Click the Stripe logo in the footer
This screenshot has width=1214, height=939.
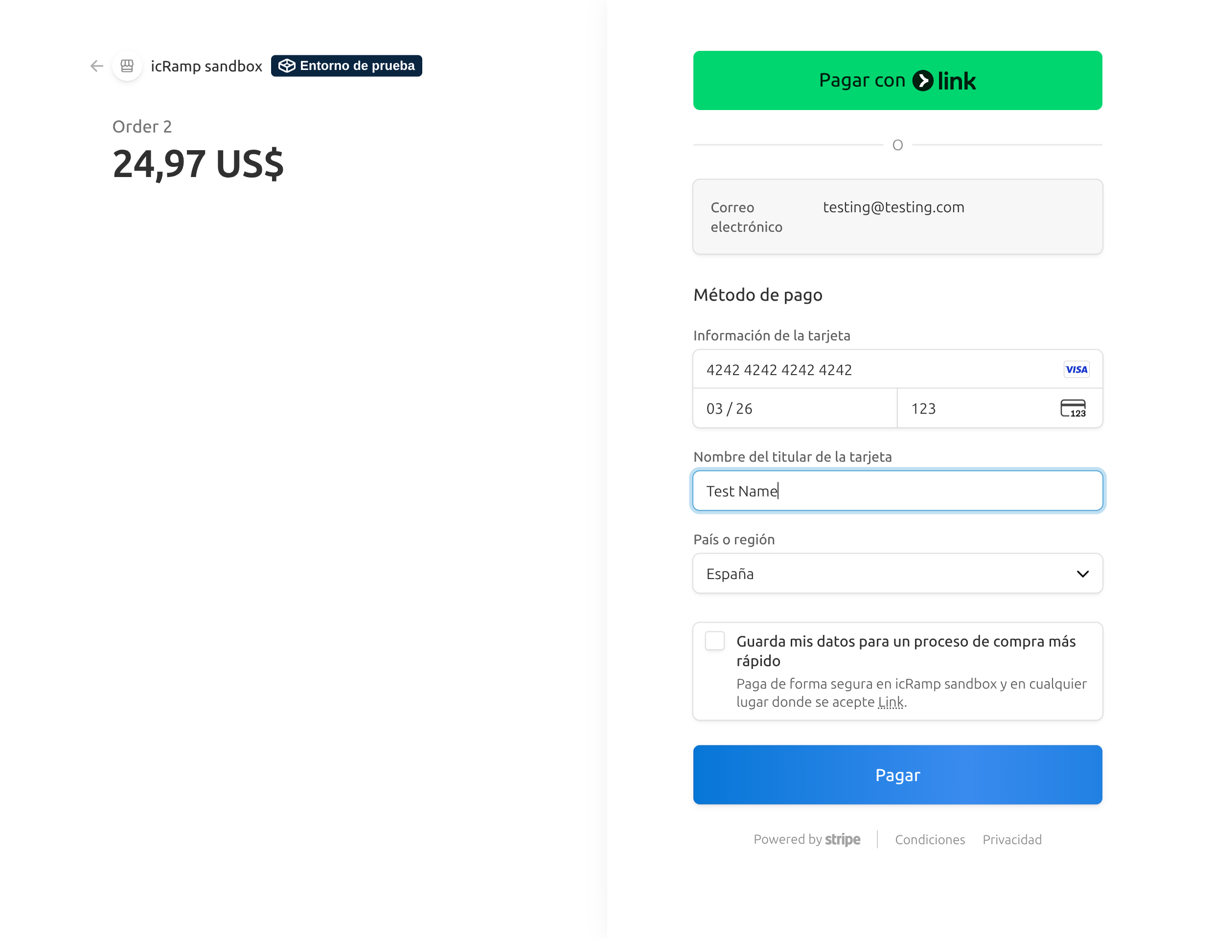tap(842, 839)
